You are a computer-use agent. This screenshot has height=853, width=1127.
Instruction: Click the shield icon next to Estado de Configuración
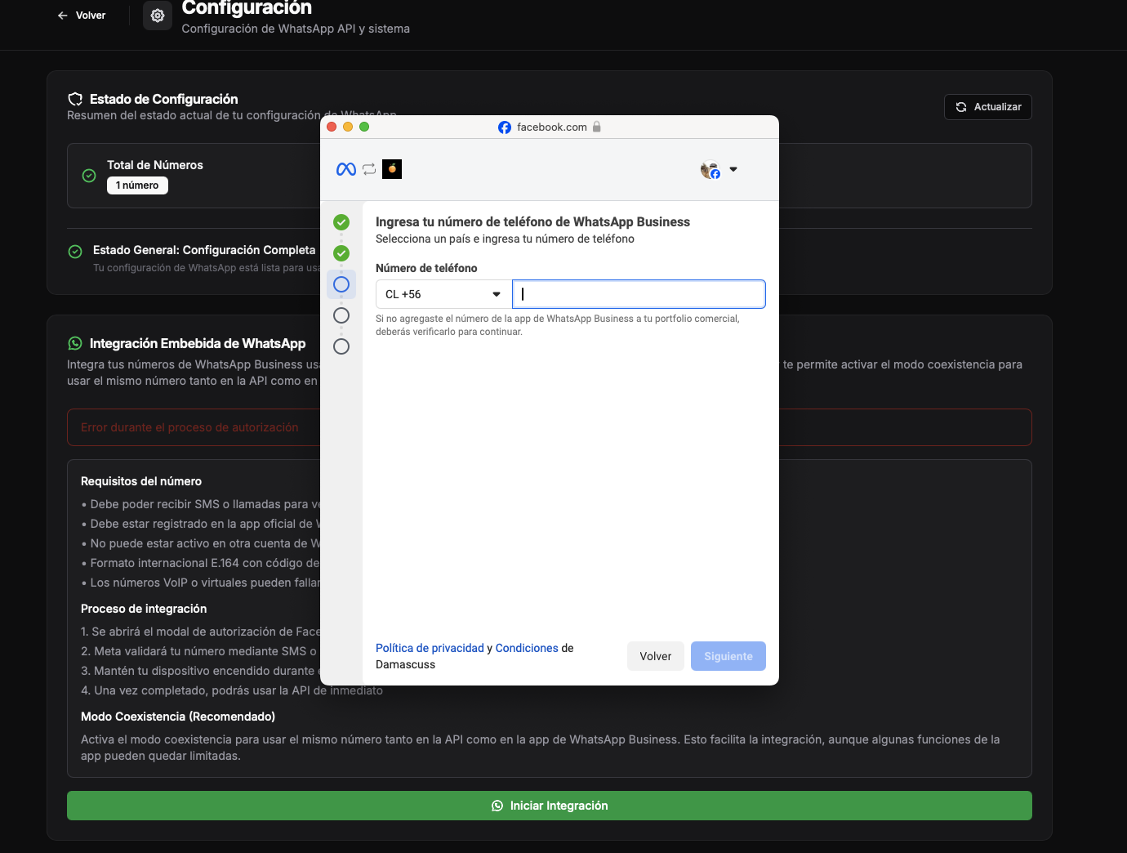75,98
